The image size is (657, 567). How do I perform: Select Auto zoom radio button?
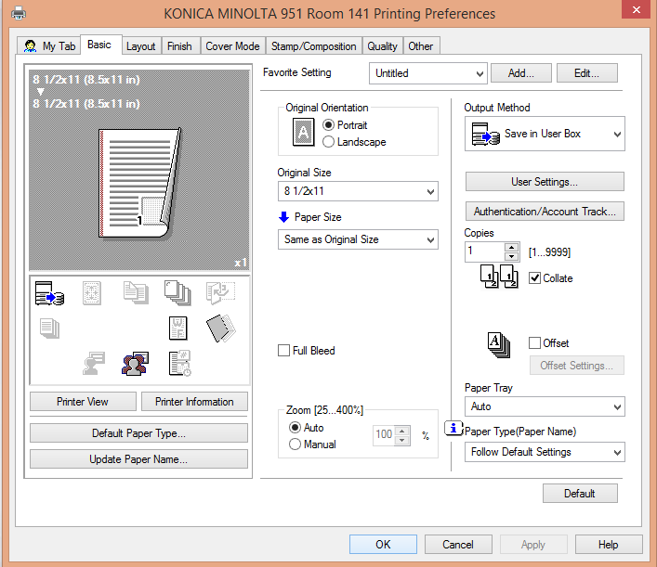coord(295,427)
